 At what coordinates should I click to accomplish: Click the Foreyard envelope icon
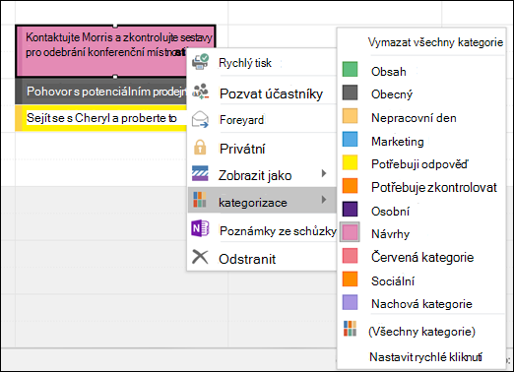point(200,119)
